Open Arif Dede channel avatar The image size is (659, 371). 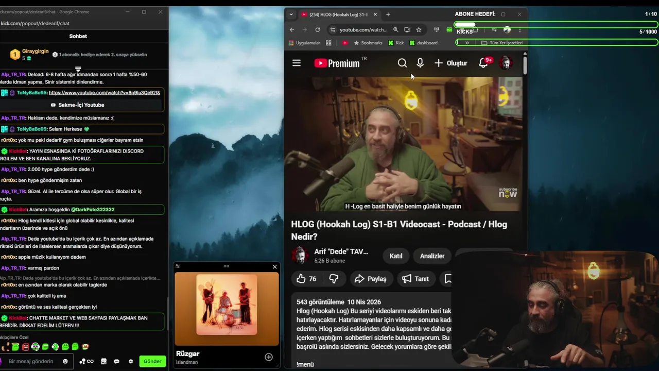pyautogui.click(x=300, y=255)
